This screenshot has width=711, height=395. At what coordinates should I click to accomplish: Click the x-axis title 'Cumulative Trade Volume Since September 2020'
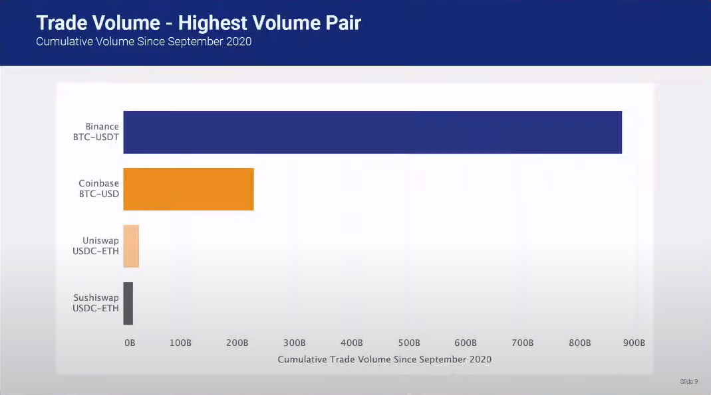[x=384, y=359]
